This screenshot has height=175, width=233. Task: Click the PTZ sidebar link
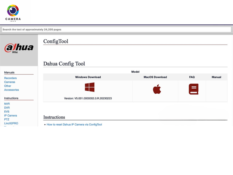point(7,119)
